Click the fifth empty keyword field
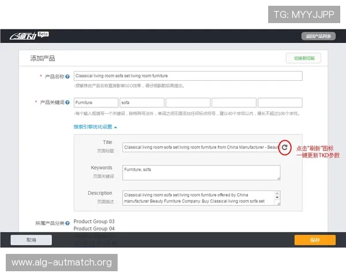Screen dimensions: 346x277 point(280,103)
